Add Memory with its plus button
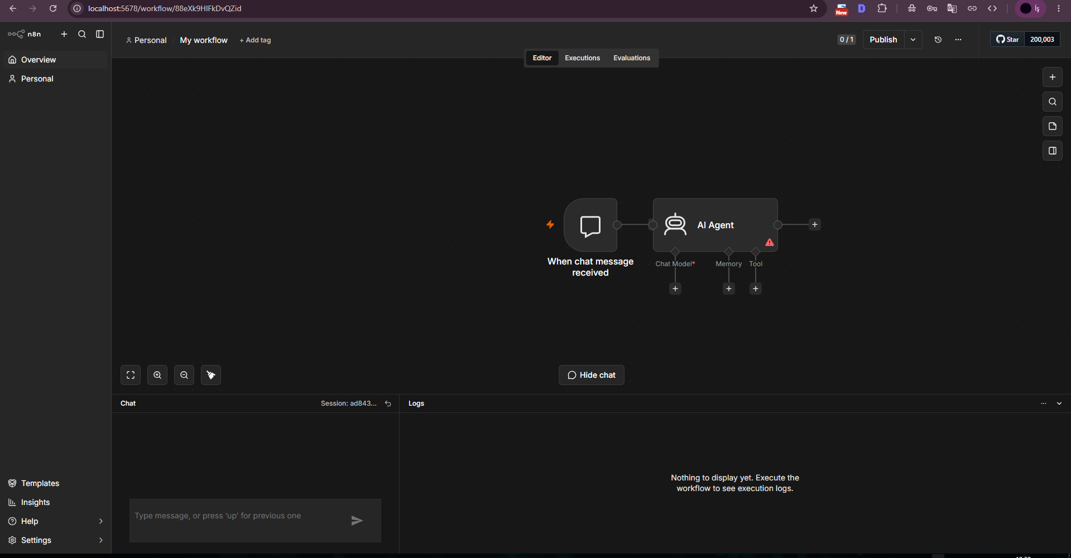Image resolution: width=1071 pixels, height=558 pixels. 729,288
